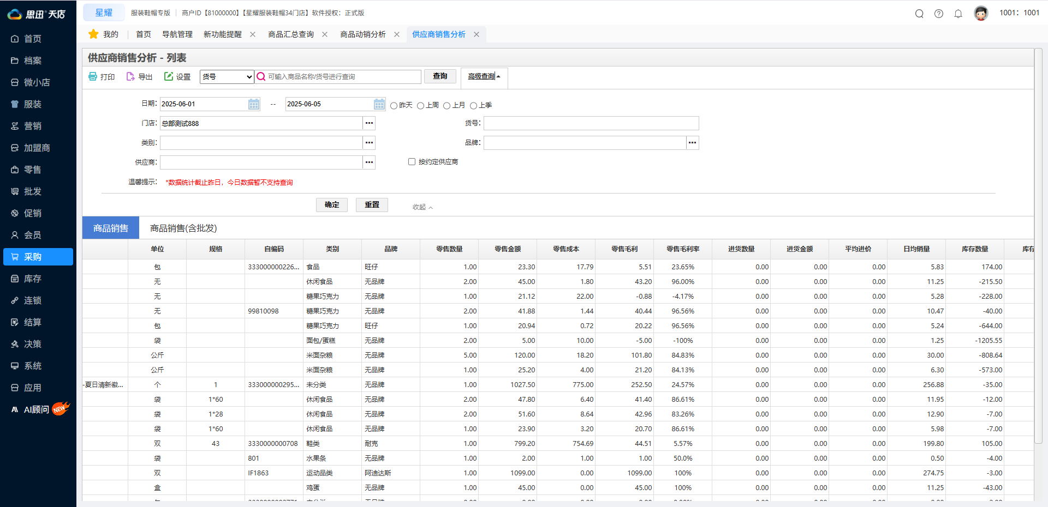Click the 确定 confirm button
This screenshot has height=507, width=1048.
(332, 205)
